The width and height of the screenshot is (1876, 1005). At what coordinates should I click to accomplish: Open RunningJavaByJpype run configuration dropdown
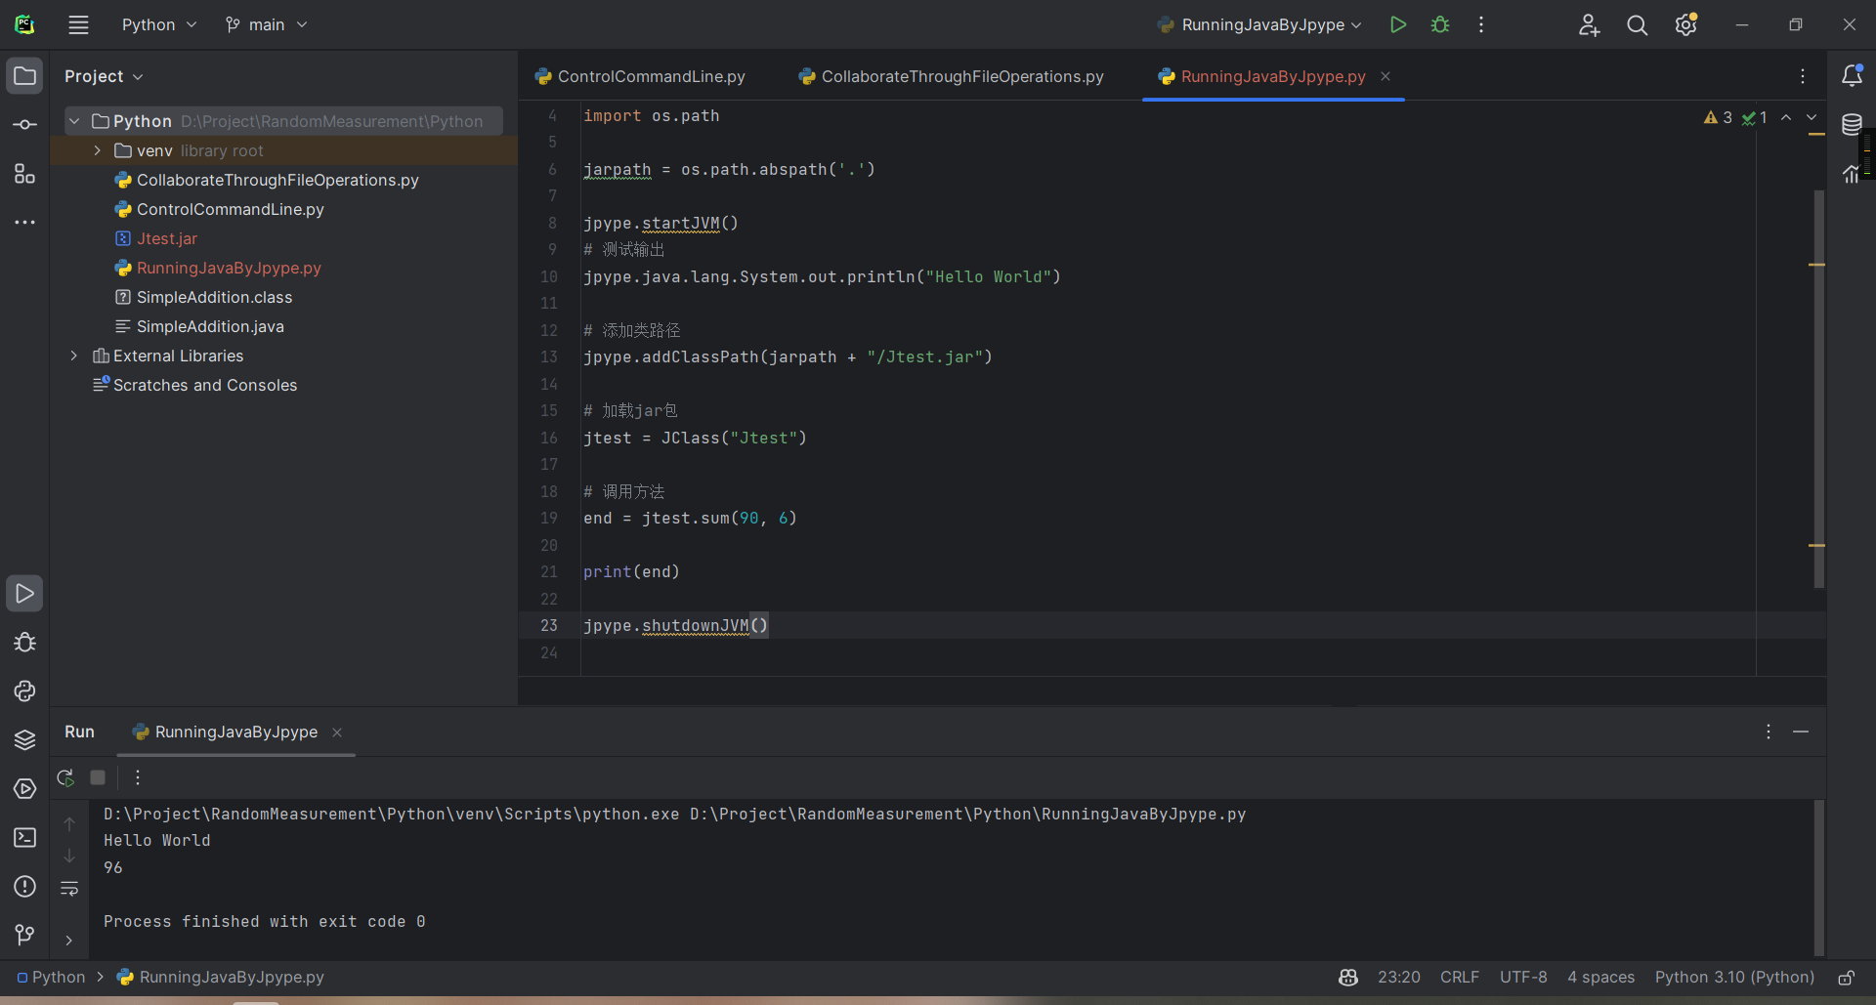[1259, 25]
